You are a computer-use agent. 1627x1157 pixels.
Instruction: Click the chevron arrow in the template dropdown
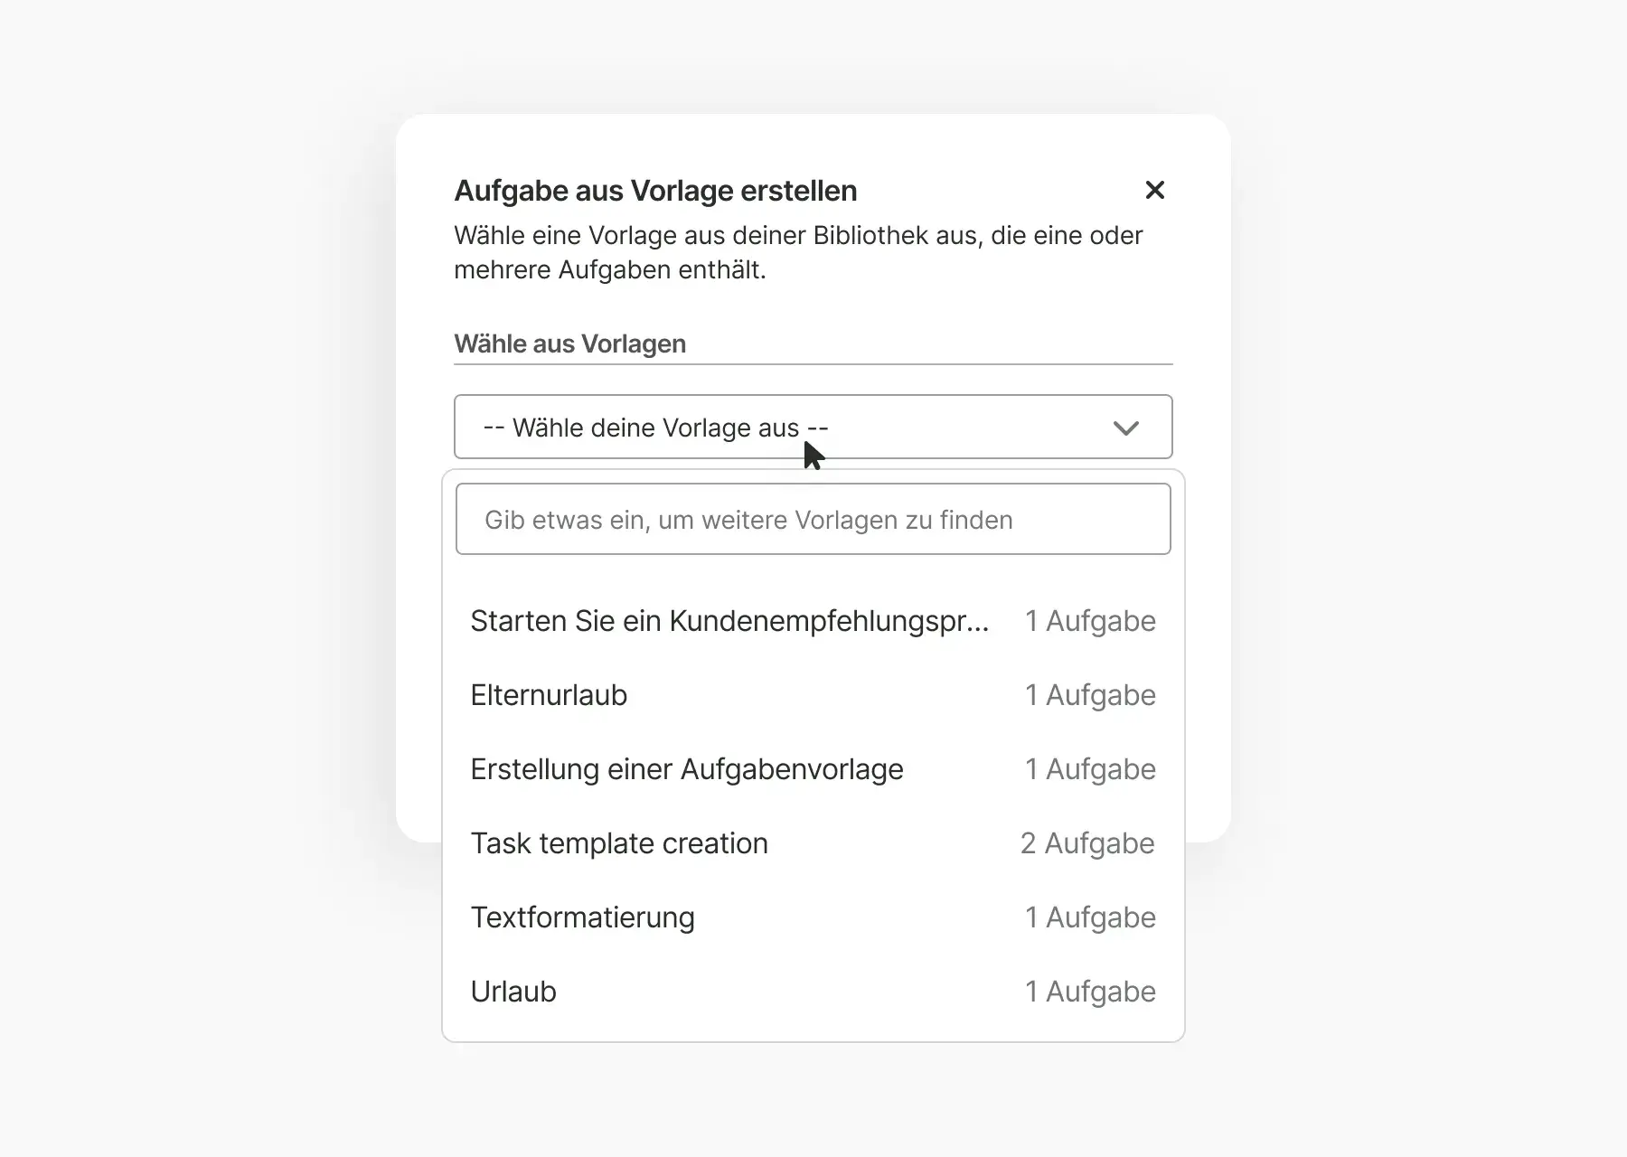coord(1125,428)
